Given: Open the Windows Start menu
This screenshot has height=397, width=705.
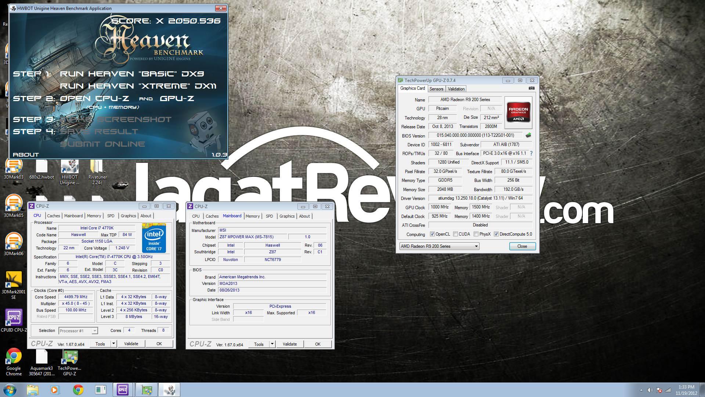Looking at the screenshot, I should [10, 390].
